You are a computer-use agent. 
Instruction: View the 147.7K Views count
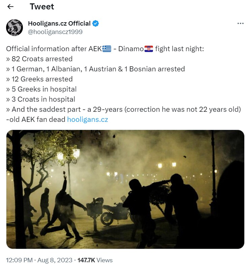click(x=95, y=260)
